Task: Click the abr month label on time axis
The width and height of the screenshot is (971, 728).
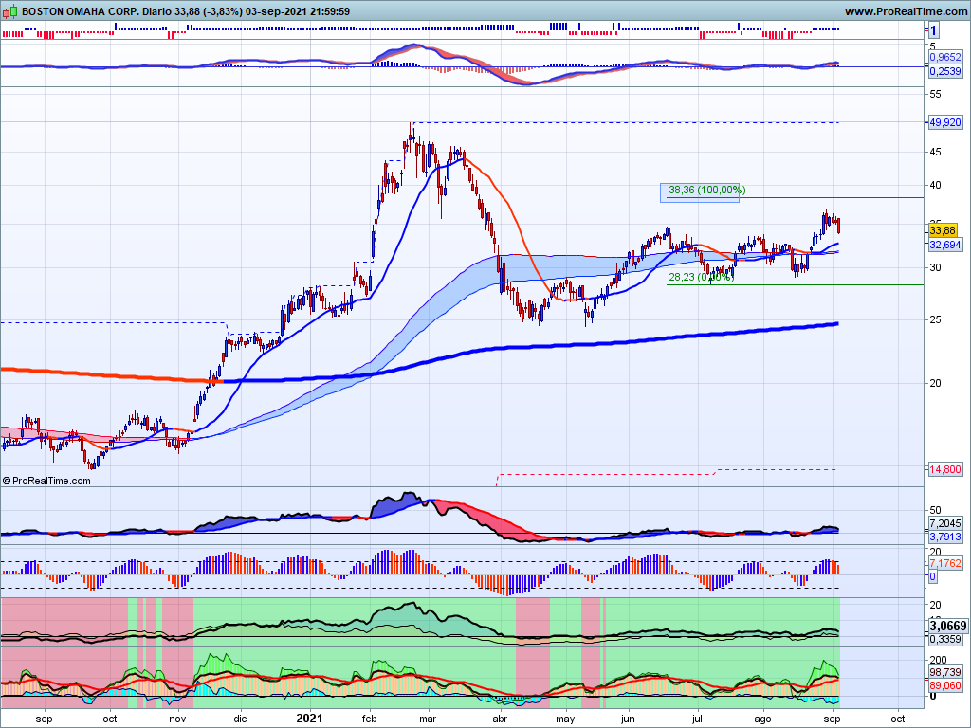Action: pyautogui.click(x=500, y=719)
